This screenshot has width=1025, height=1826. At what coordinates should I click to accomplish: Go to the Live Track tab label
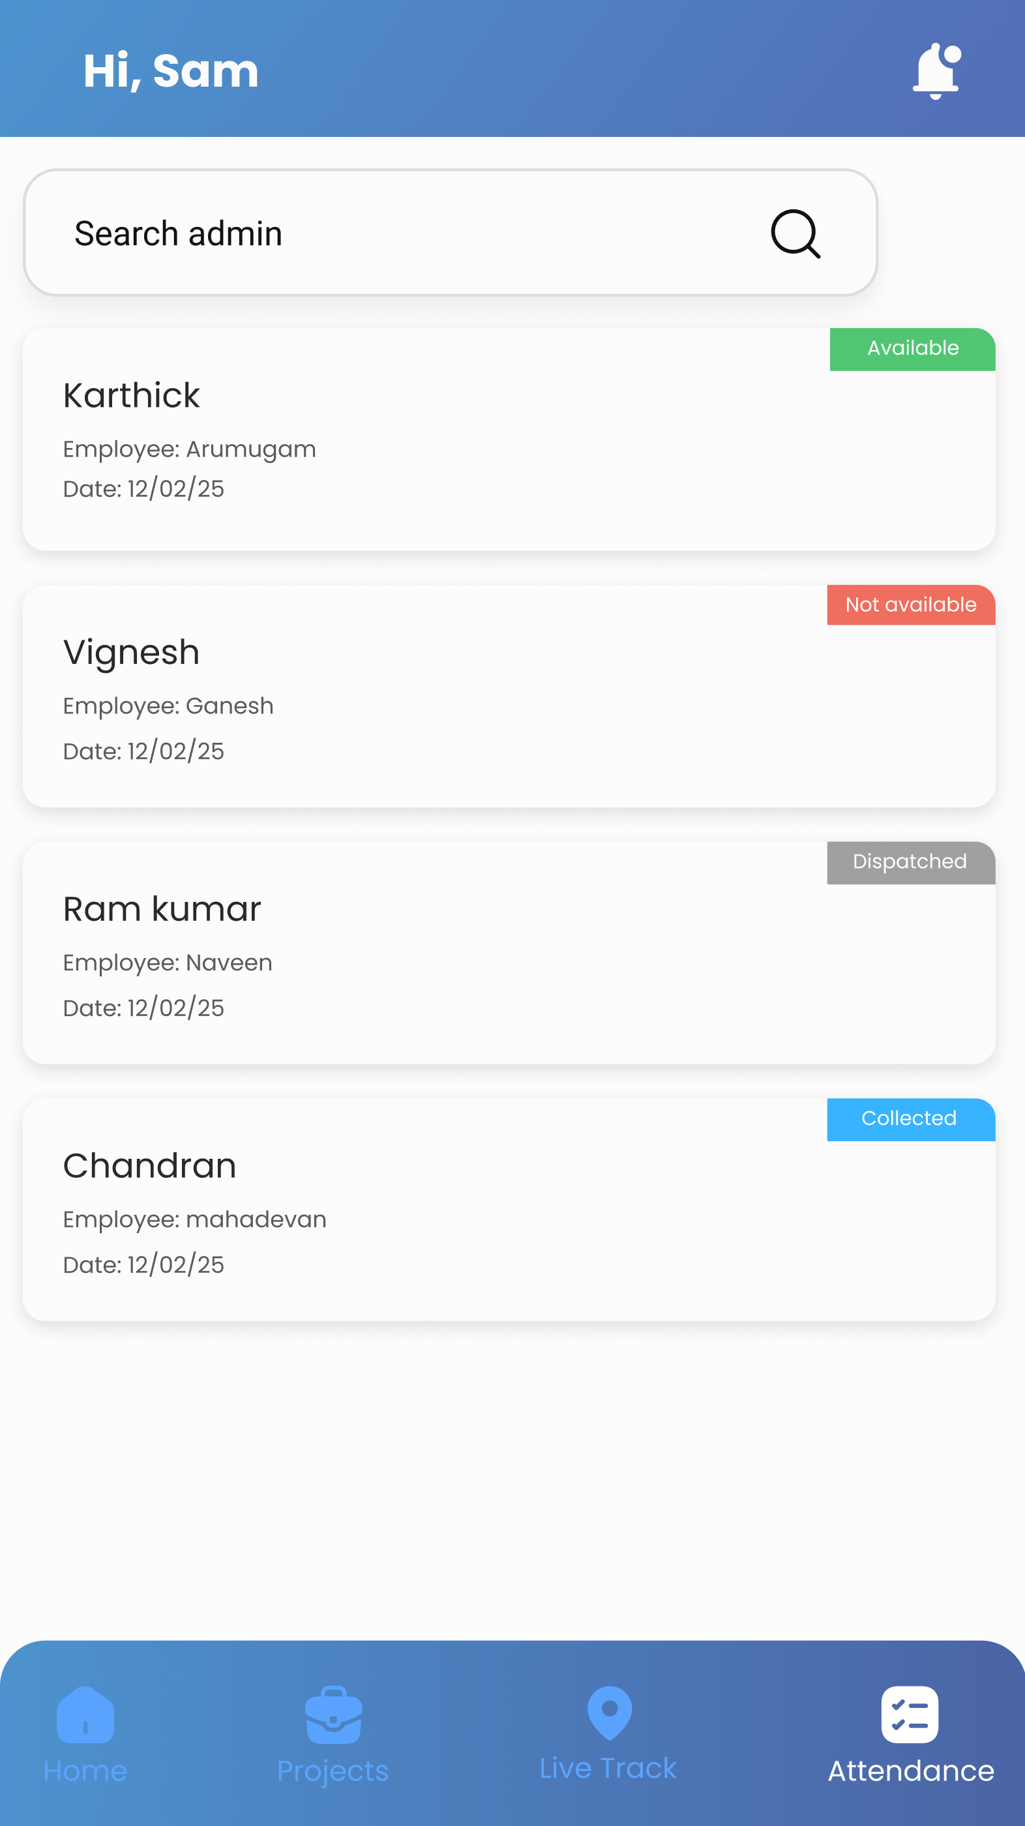(x=608, y=1768)
